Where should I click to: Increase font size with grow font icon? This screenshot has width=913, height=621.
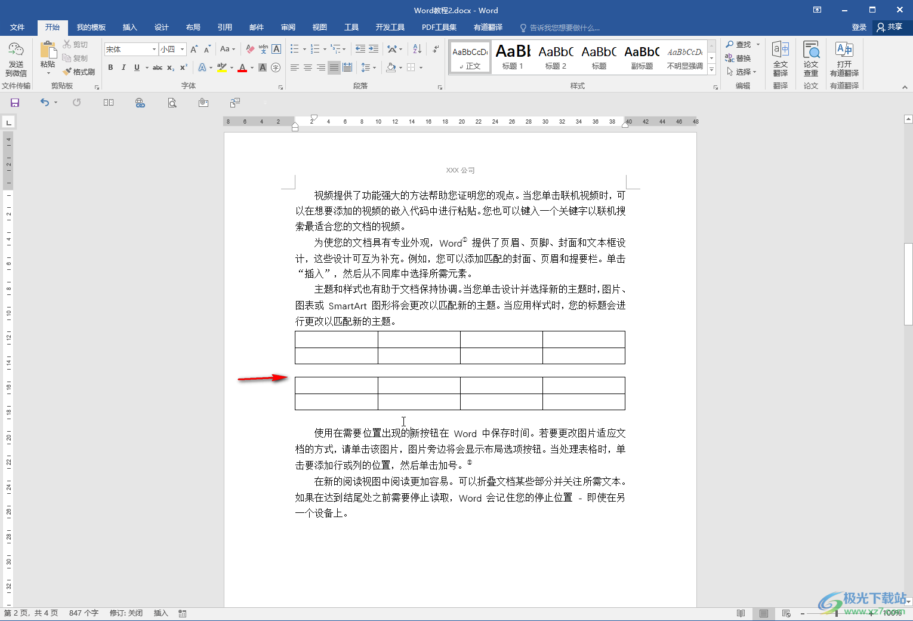[194, 50]
